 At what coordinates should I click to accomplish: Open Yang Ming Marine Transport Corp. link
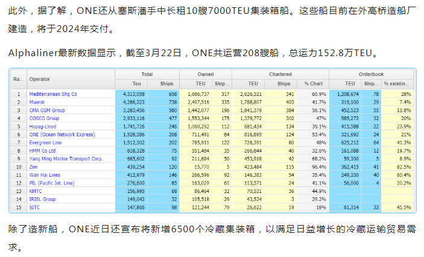pos(66,159)
